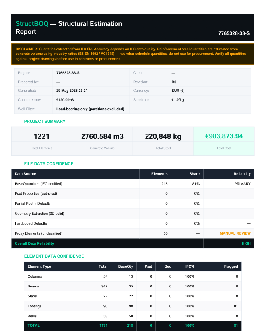Click the Concrete Volume 2760.584 m3
Viewport: 264px width, 336px height.
[x=102, y=136]
